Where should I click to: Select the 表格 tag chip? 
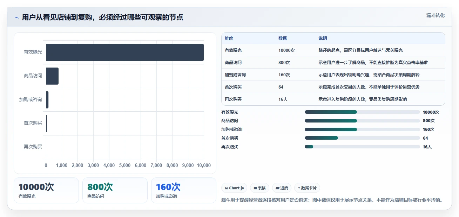click(x=259, y=188)
